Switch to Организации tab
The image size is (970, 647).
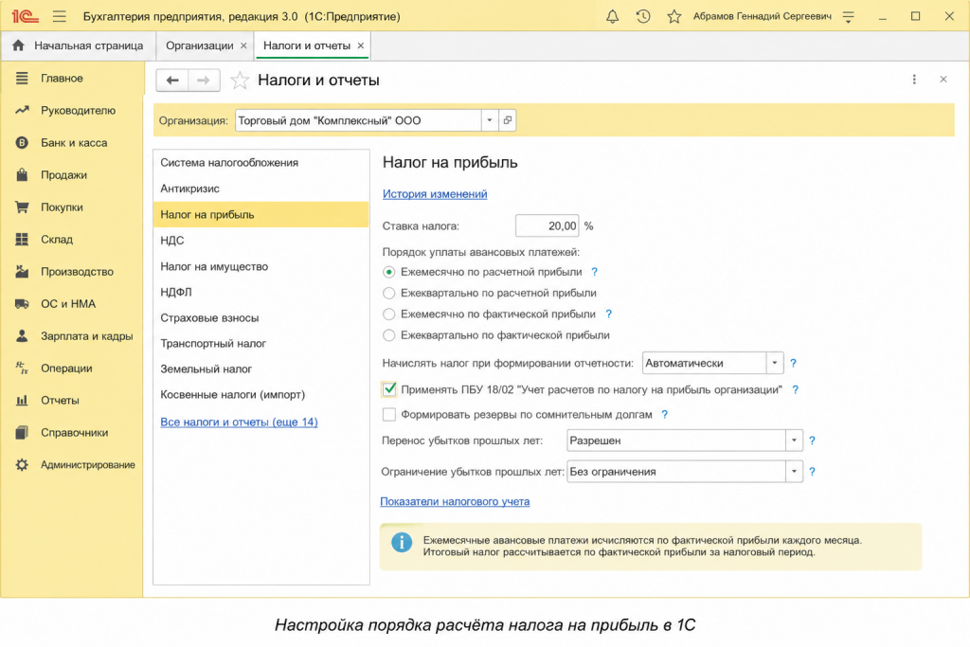199,45
